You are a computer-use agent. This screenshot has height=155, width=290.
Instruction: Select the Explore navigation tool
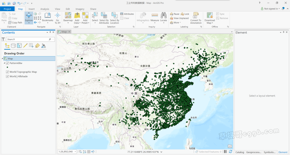pos(29,16)
